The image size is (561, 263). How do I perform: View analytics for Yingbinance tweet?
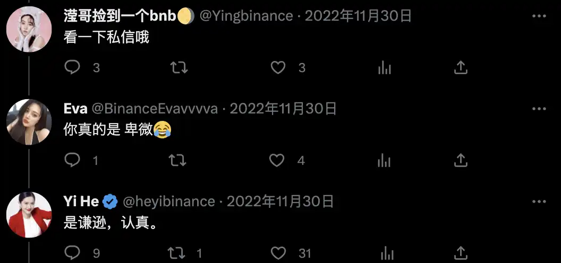pyautogui.click(x=385, y=67)
